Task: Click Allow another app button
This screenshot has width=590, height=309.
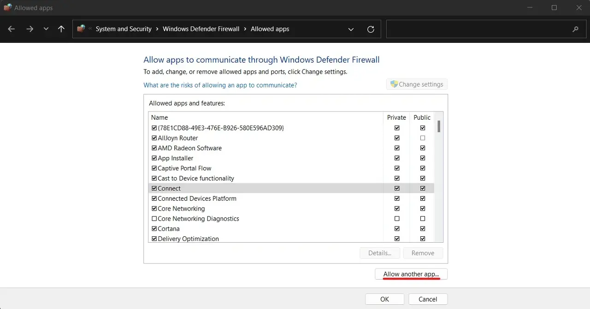Action: pos(411,274)
